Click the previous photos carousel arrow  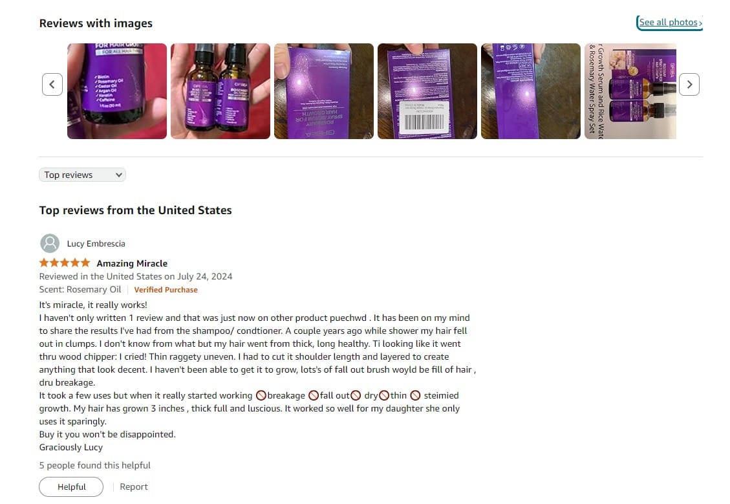52,84
